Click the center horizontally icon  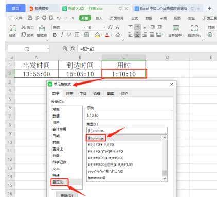pyautogui.click(x=137, y=35)
